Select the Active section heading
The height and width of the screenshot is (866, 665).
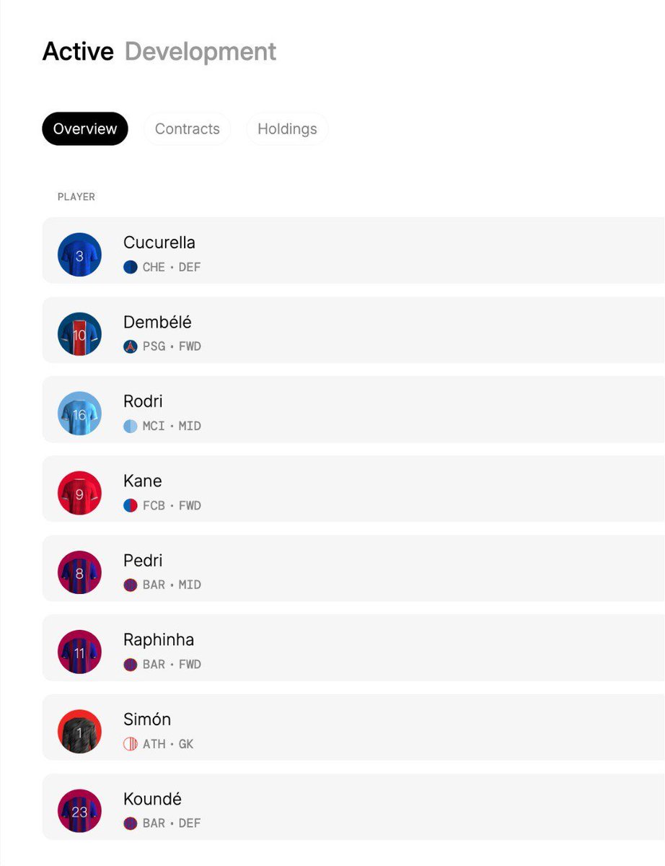78,52
